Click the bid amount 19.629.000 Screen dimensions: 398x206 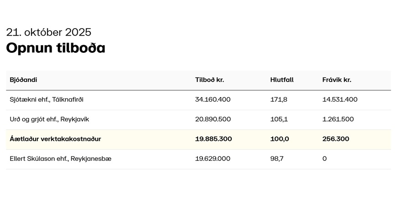click(212, 159)
